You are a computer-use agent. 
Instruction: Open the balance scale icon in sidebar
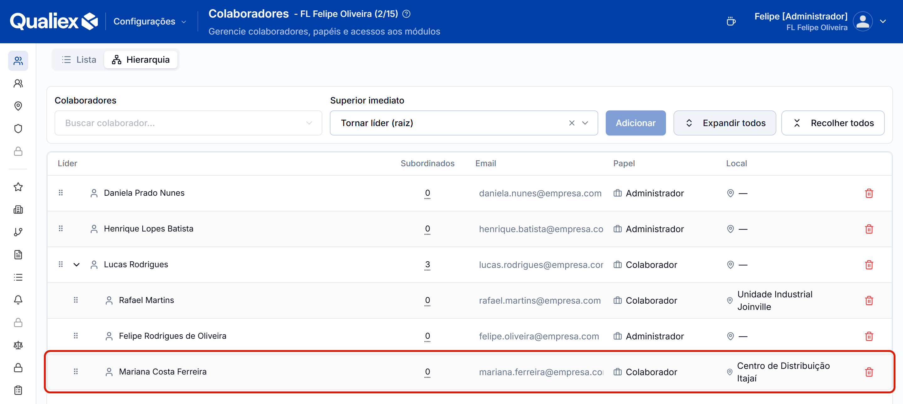pyautogui.click(x=18, y=345)
